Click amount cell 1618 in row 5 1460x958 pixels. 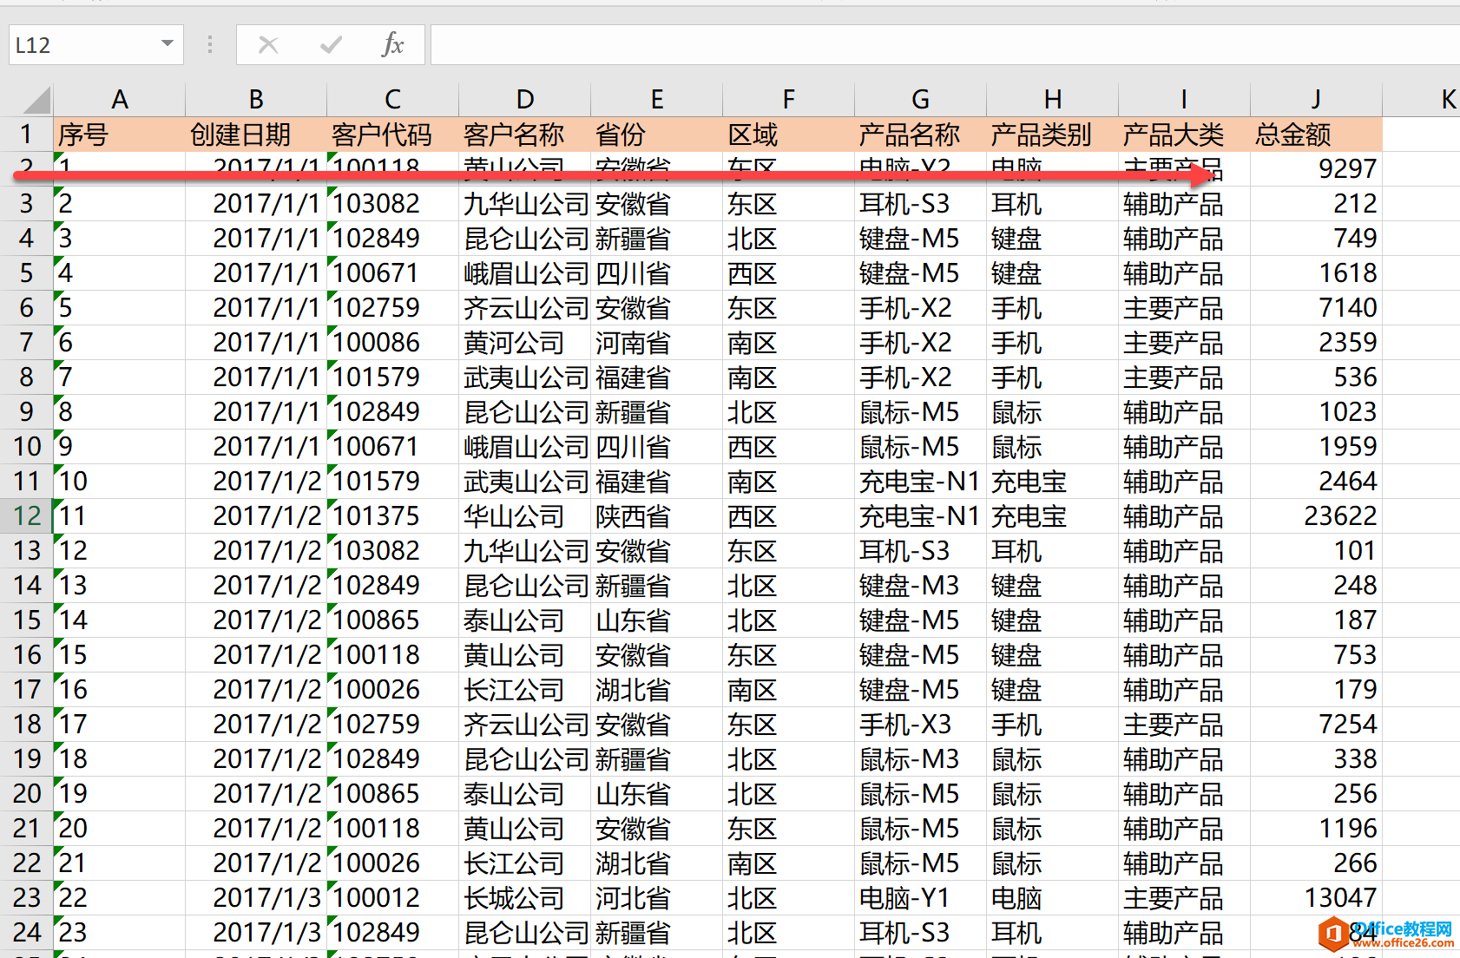(x=1317, y=273)
